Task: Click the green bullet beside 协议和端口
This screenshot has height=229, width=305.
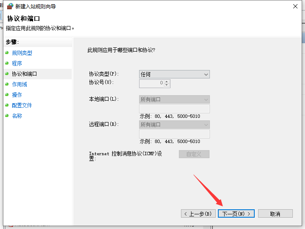Action: pos(7,74)
